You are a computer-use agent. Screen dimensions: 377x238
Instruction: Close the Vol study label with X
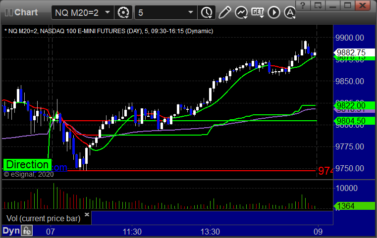coord(87,214)
